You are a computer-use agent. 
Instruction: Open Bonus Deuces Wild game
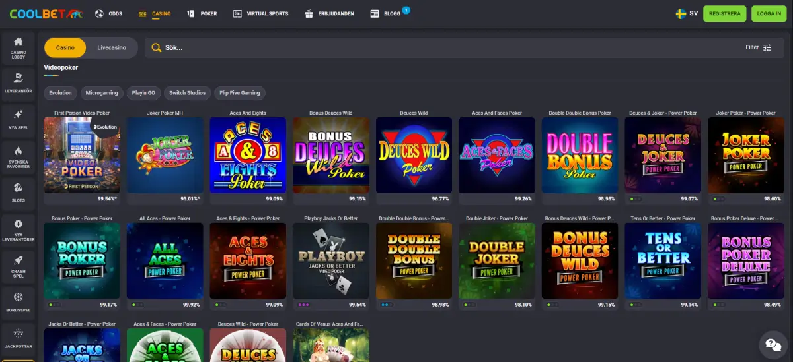pos(331,155)
